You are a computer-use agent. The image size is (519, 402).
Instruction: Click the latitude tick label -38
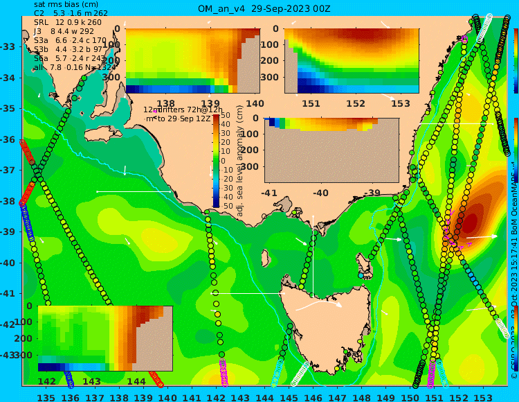pyautogui.click(x=8, y=201)
